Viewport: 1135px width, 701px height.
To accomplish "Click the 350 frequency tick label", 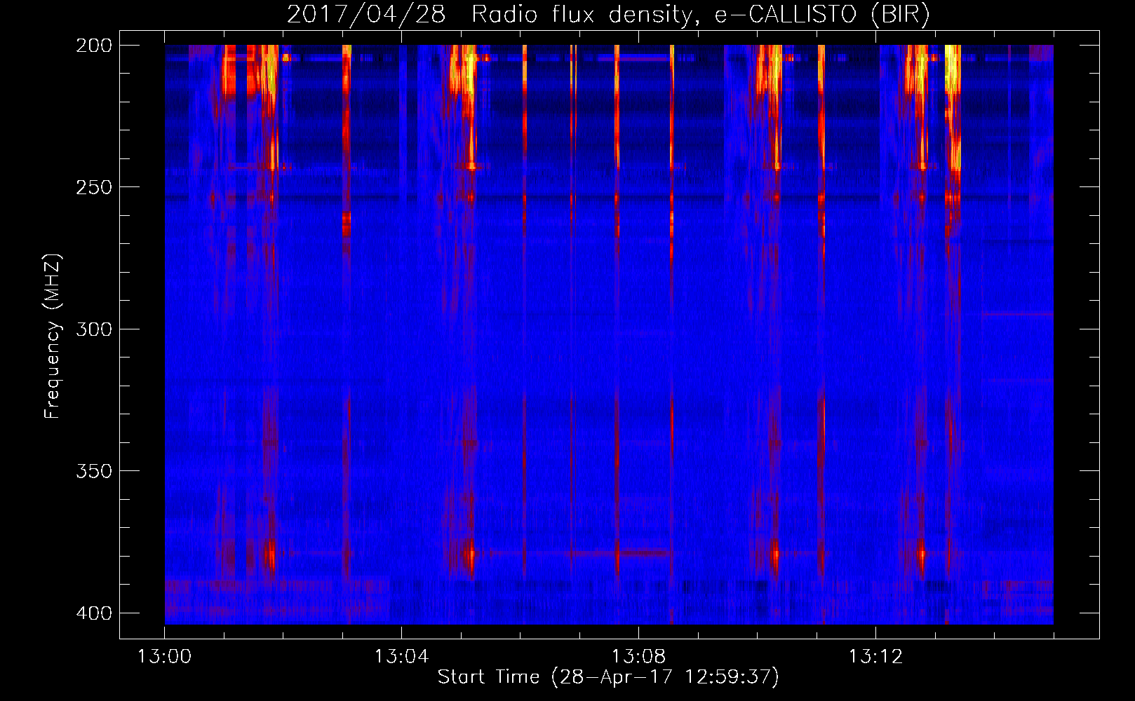I will (x=94, y=471).
